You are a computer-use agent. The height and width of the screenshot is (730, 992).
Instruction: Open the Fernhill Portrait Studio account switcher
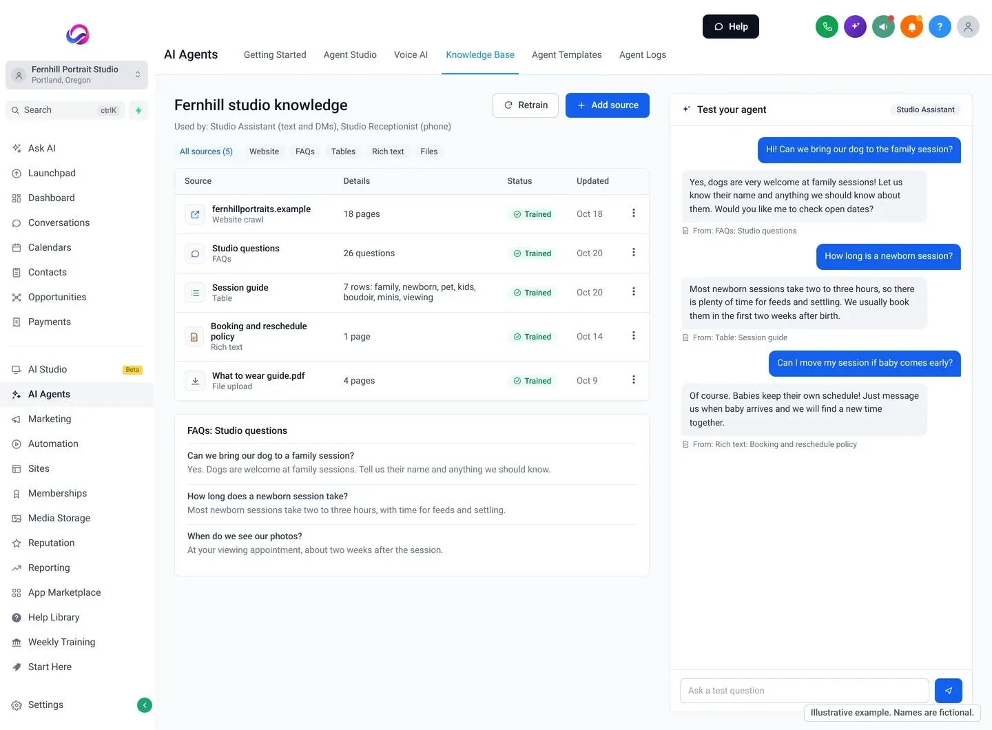point(77,75)
